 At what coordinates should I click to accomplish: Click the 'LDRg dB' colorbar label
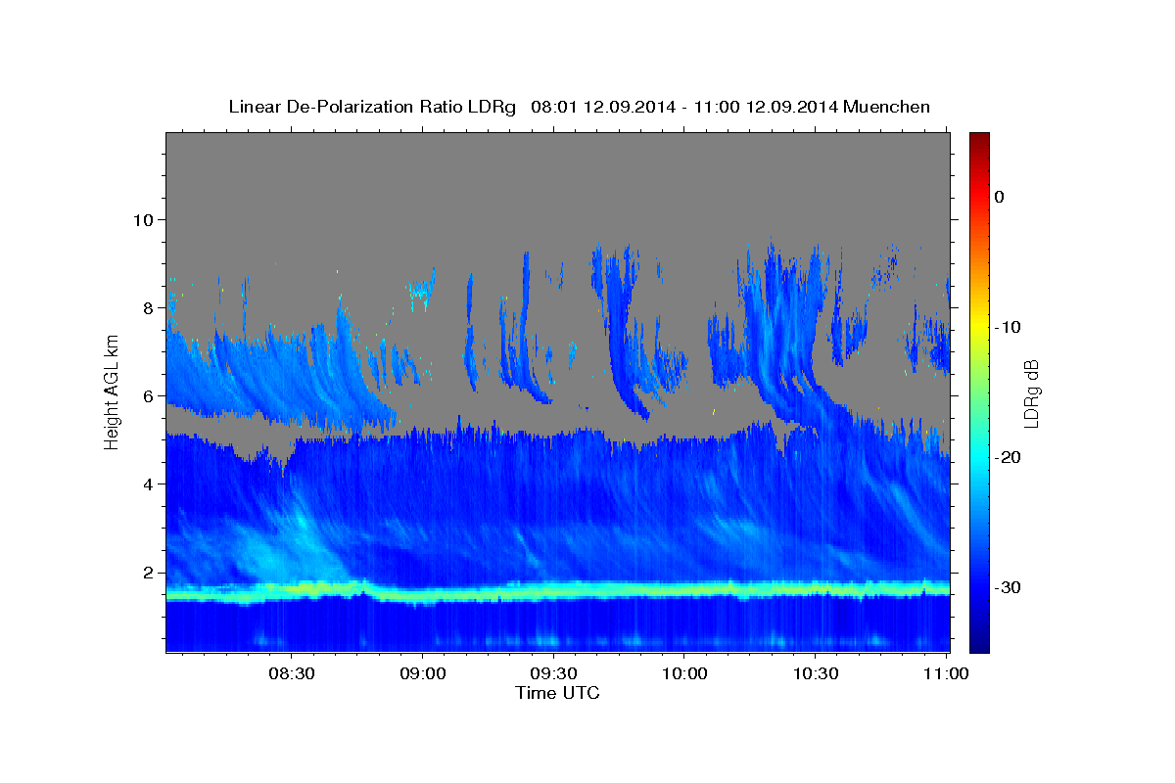pos(1031,393)
